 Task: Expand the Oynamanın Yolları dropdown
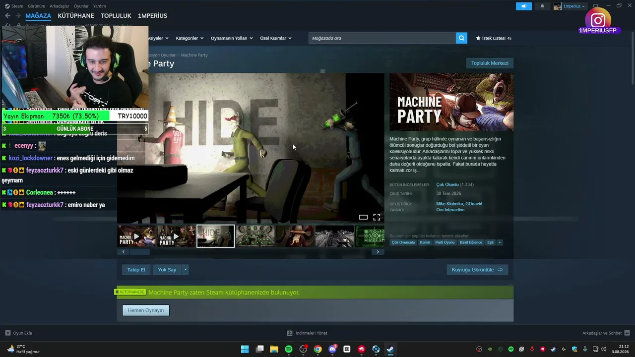point(232,38)
